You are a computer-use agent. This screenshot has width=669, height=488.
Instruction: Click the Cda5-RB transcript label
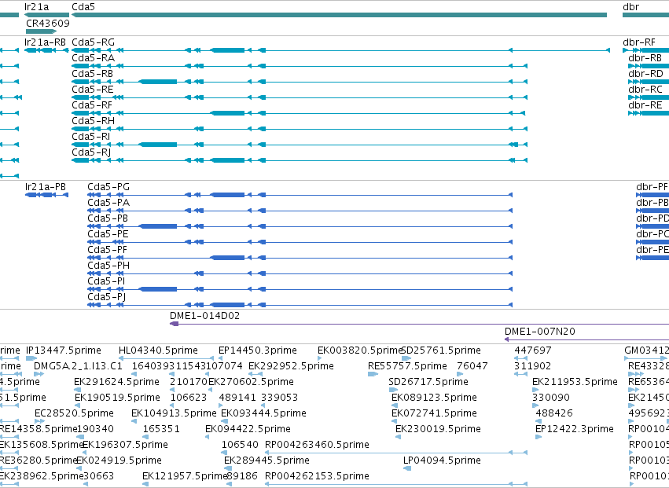[x=93, y=73]
